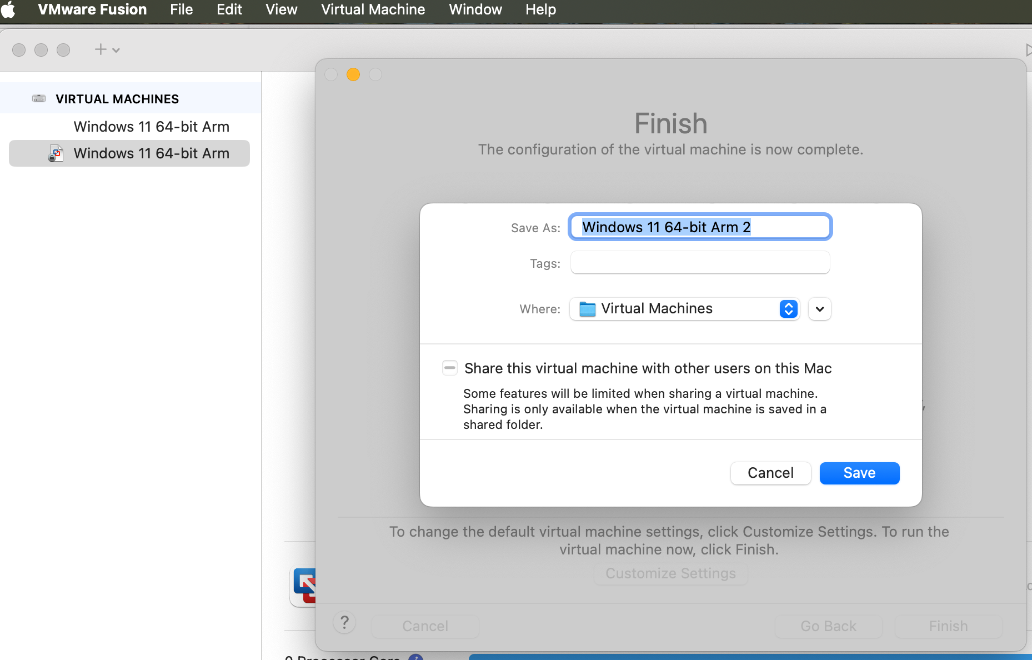Open the VMware Fusion menu

coord(92,9)
